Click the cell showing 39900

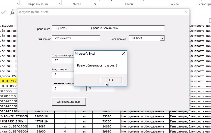[x=41, y=131]
